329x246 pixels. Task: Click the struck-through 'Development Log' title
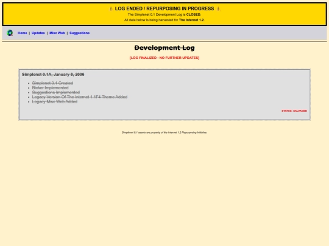[164, 48]
